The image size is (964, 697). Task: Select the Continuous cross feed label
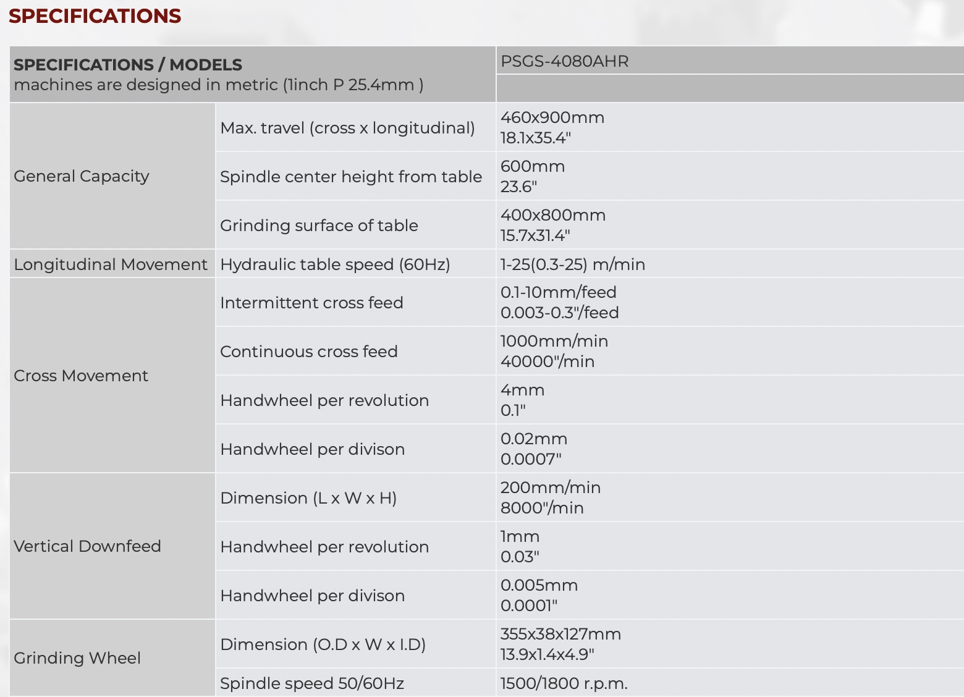pyautogui.click(x=308, y=352)
